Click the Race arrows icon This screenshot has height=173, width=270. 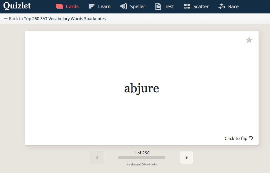pyautogui.click(x=222, y=6)
